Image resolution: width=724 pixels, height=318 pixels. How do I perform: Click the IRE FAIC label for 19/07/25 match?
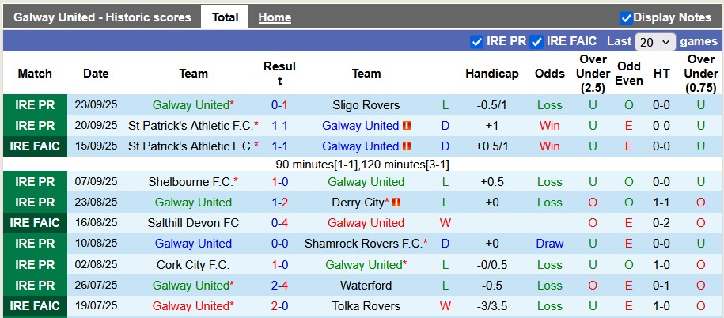(35, 305)
